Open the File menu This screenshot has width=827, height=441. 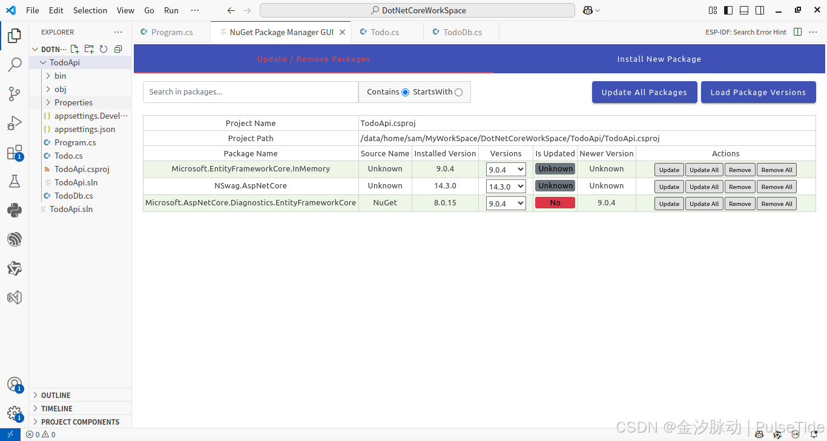(x=33, y=10)
